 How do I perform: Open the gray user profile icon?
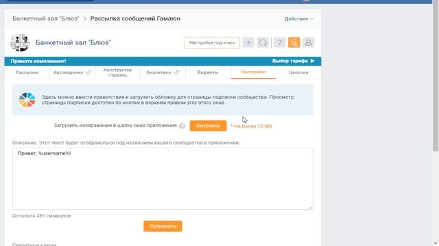308,42
